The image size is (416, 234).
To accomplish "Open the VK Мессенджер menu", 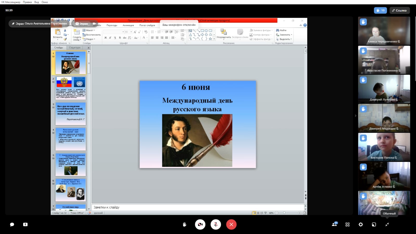I will point(11,2).
